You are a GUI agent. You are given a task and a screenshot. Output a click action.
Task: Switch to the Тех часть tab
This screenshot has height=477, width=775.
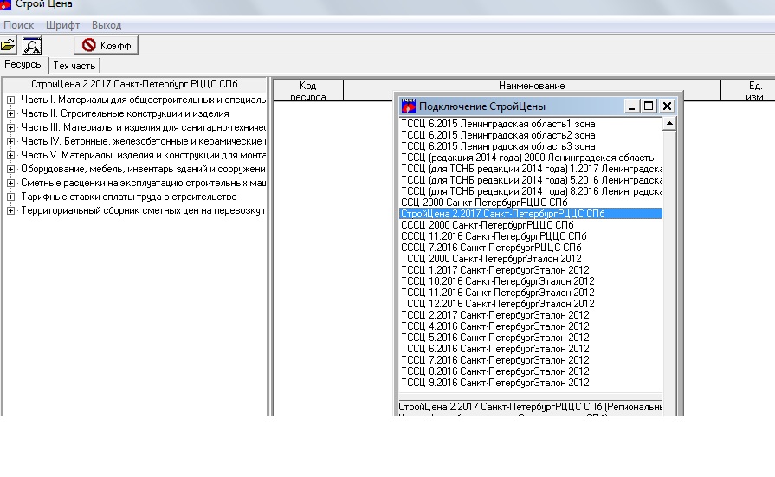(x=74, y=66)
